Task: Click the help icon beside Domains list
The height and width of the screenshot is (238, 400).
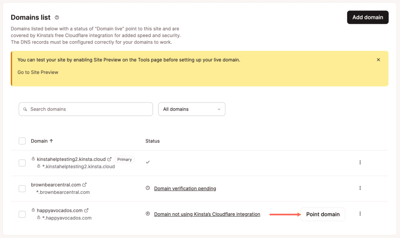Action: 57,17
